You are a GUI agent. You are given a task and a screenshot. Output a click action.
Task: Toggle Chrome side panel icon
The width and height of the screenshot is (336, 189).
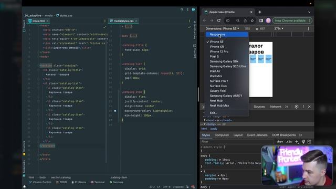pyautogui.click(x=261, y=20)
